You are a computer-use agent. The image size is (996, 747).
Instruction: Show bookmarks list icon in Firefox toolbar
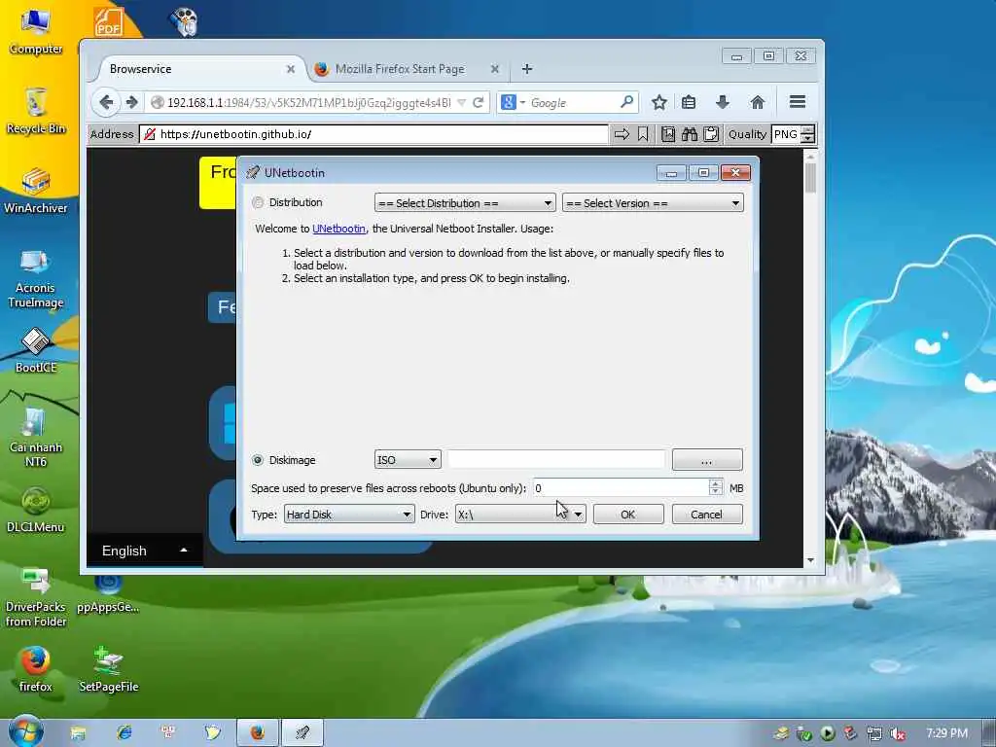point(689,102)
